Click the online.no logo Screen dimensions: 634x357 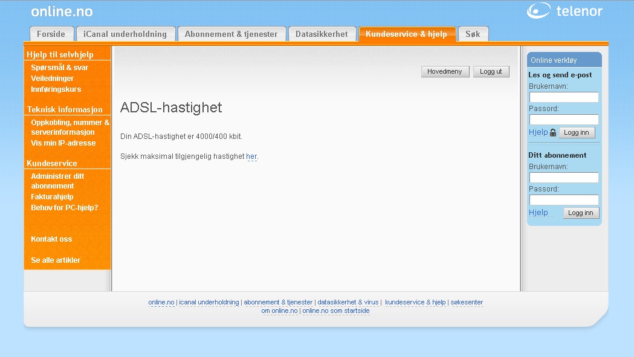tap(62, 11)
